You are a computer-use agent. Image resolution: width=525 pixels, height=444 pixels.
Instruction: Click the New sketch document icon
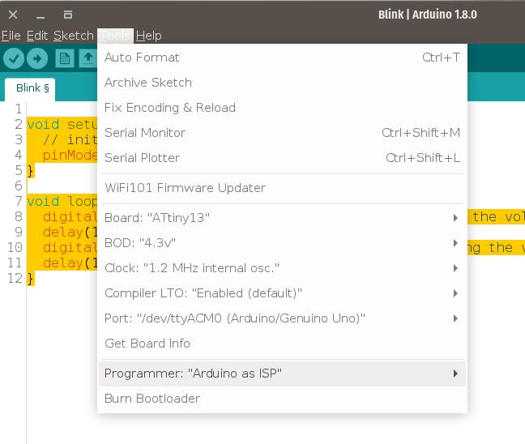(64, 58)
